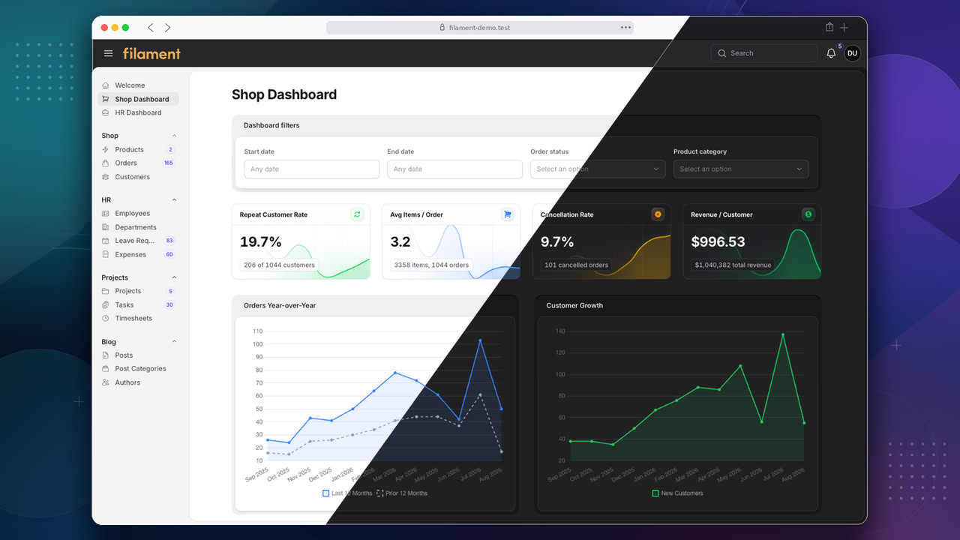Click the Revenue / Customer dollar icon
The width and height of the screenshot is (960, 540).
(808, 214)
